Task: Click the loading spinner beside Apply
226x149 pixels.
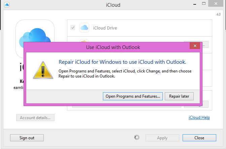Action: 137,138
